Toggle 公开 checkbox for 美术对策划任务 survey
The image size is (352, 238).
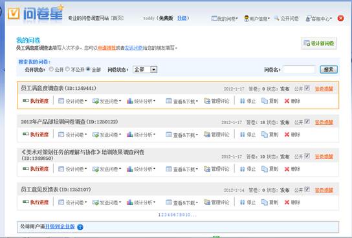pos(307,156)
